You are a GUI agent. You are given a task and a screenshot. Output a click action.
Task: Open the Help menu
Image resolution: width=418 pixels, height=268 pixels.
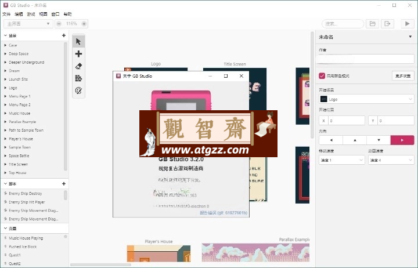pyautogui.click(x=68, y=14)
